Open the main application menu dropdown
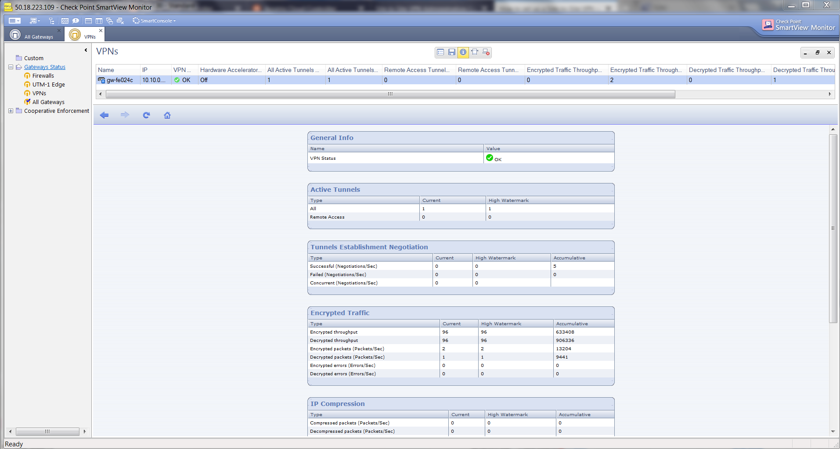The height and width of the screenshot is (449, 840). 14,21
